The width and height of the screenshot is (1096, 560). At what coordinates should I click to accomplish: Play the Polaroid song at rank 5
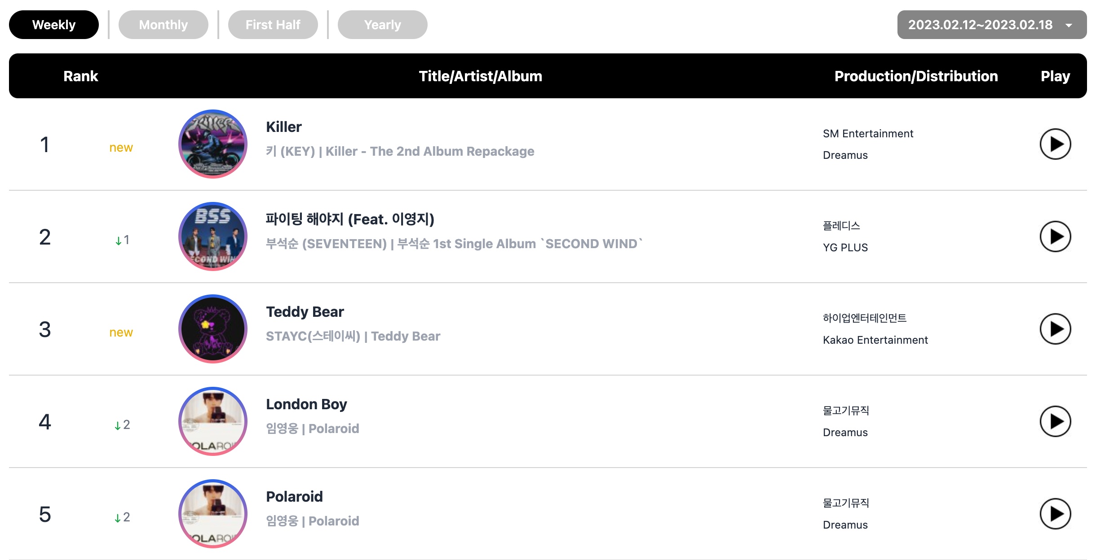[1055, 514]
